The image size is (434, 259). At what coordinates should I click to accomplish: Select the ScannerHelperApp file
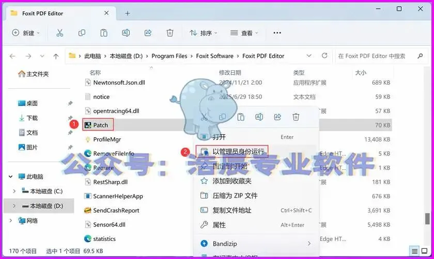click(x=118, y=196)
